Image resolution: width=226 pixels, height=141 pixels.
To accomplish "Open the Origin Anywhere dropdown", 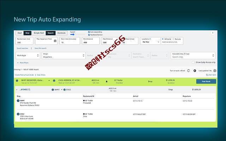I will point(64,55).
